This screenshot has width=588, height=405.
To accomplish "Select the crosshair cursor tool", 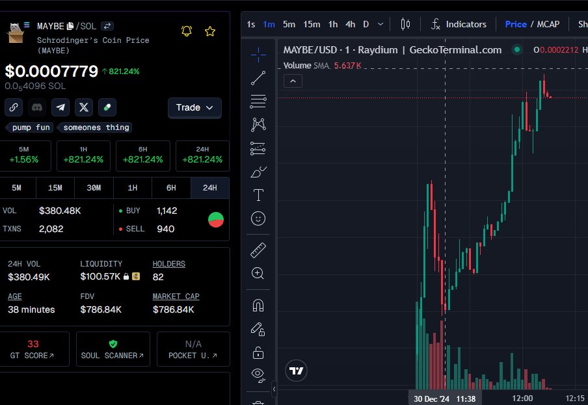I will click(258, 55).
